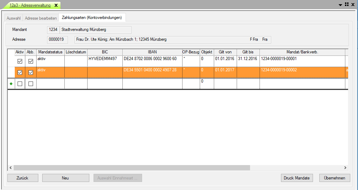358x190 pixels.
Task: Uncheck Aktiv checkbox in the first row
Action: (x=20, y=61)
